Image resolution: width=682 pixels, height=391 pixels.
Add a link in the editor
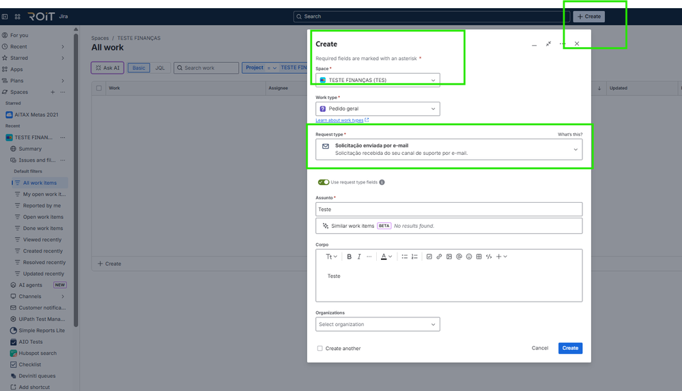[x=439, y=257]
